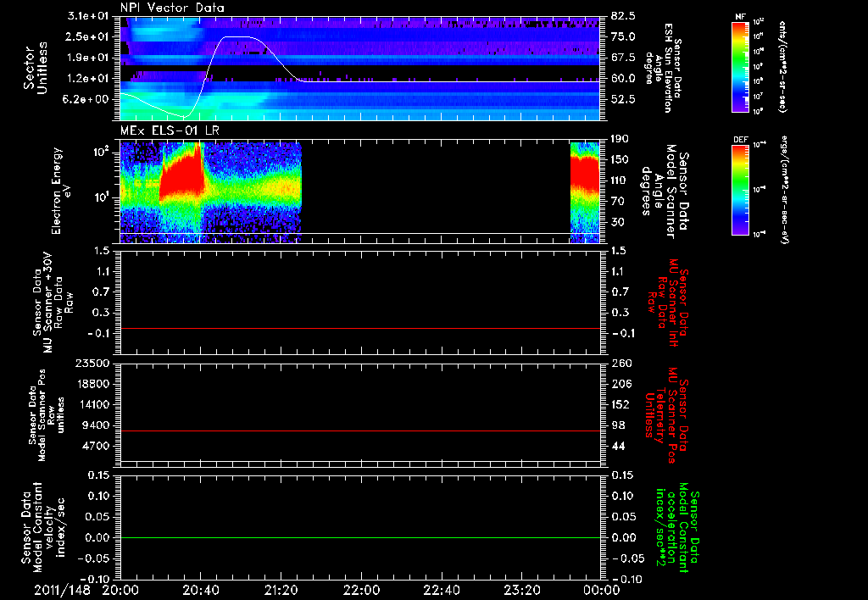Image resolution: width=868 pixels, height=600 pixels.
Task: Click the 52.5 sun elevation tick label
Action: 623,99
